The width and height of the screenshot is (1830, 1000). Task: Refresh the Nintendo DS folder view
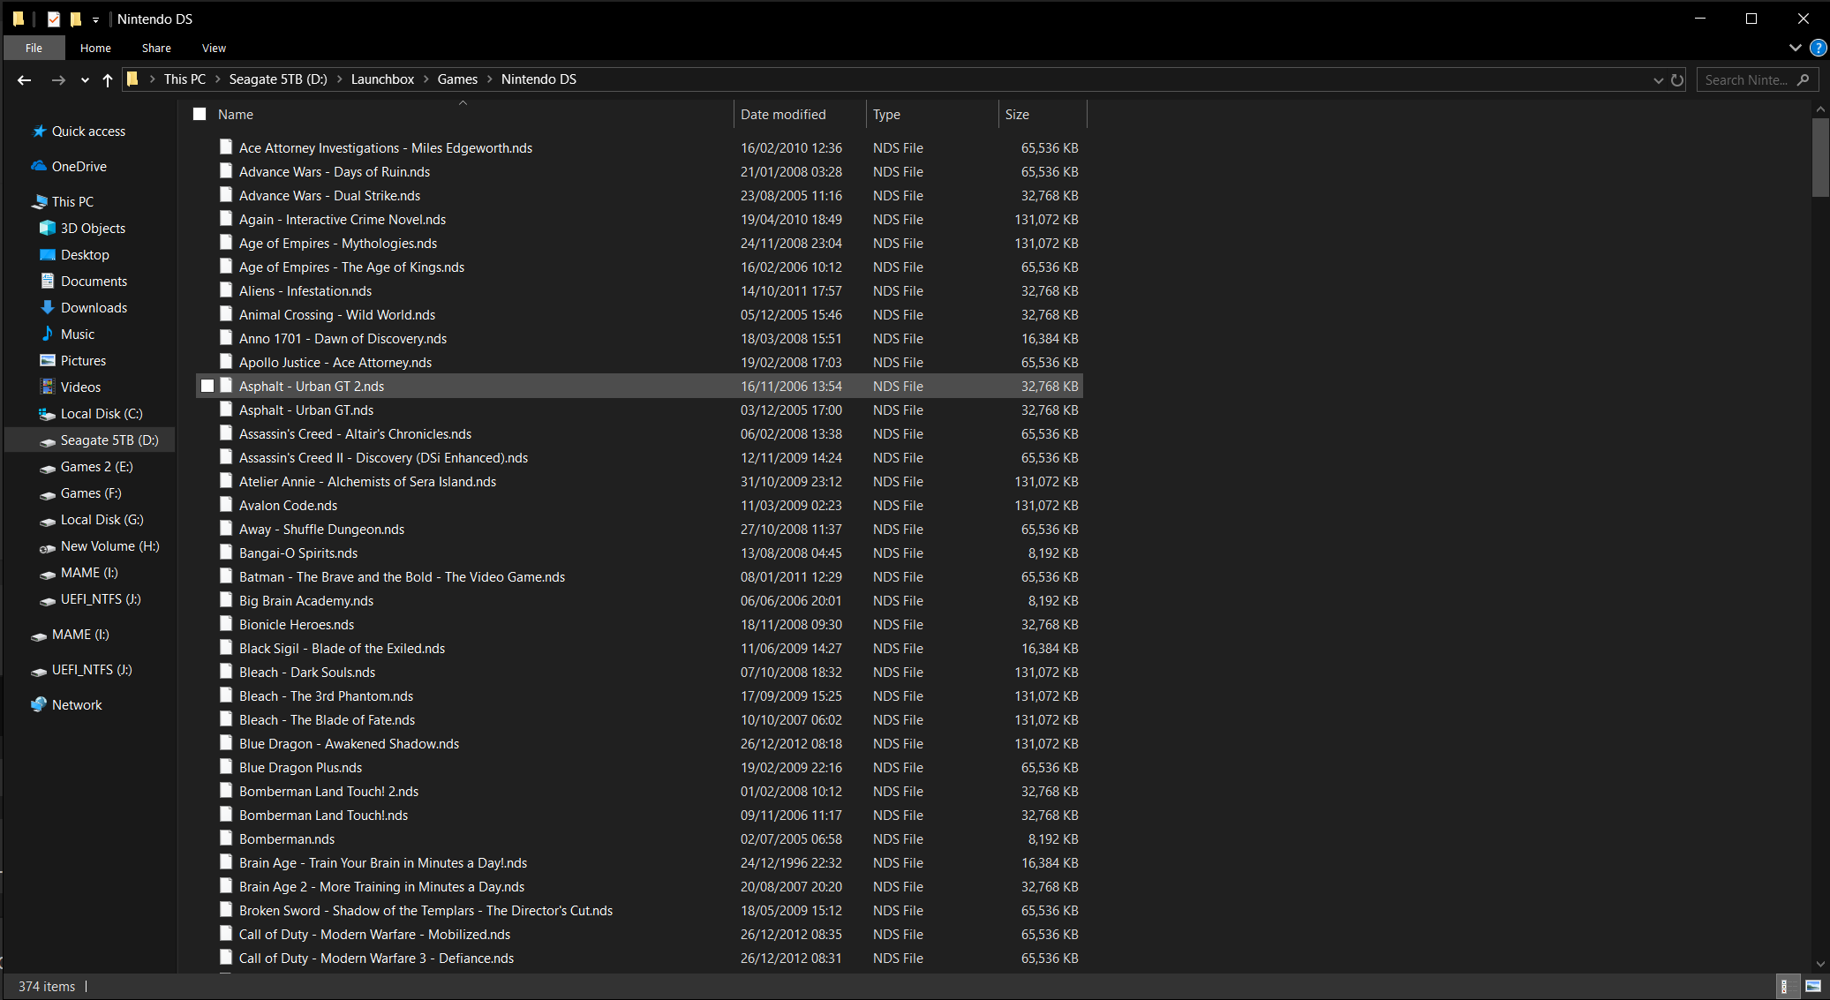(1677, 79)
